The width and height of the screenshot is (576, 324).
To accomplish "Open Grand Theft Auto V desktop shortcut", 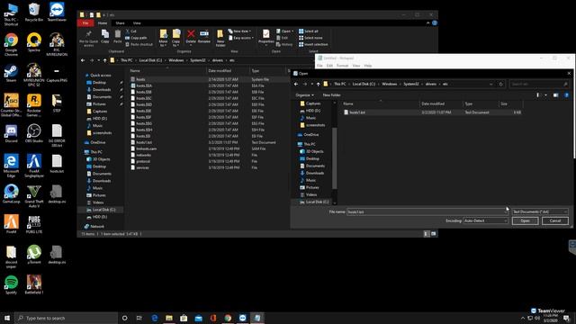I will (34, 196).
